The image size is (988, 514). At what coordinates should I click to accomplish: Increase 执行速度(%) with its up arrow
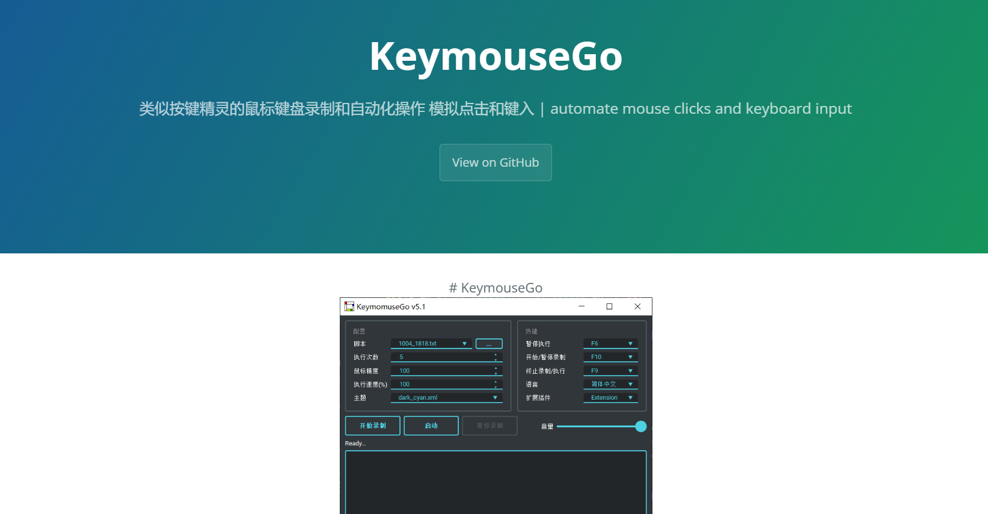496,382
